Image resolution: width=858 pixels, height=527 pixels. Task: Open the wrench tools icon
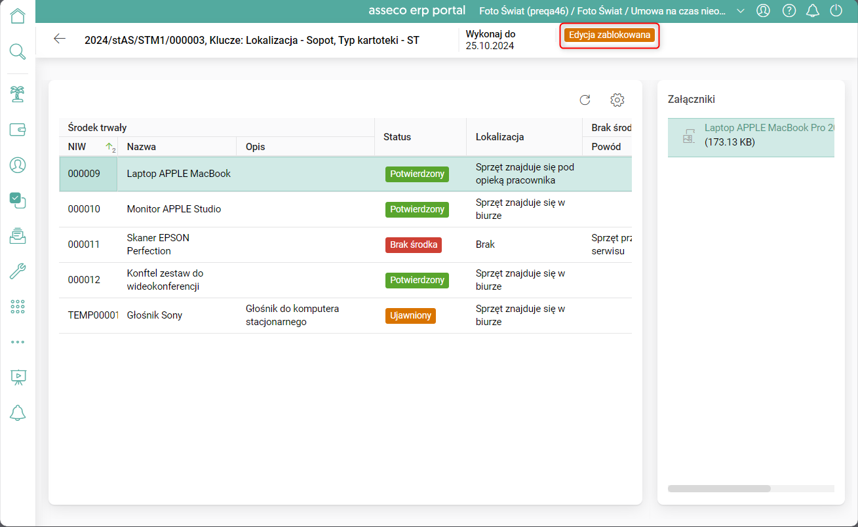[x=18, y=271]
